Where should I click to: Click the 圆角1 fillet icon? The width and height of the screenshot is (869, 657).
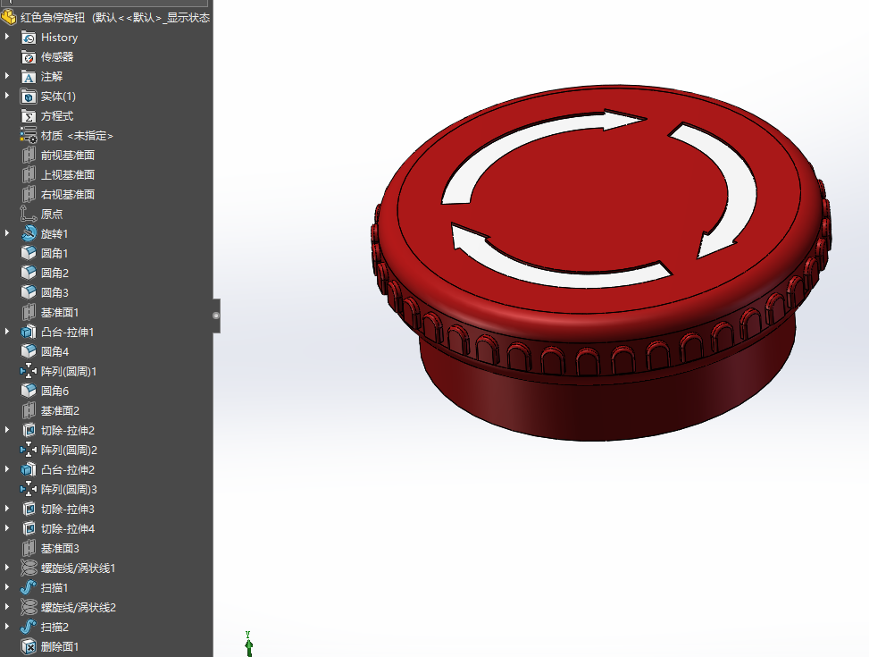click(29, 253)
